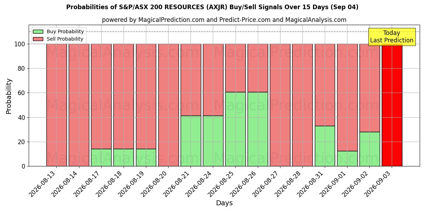Click the red sell segment above 2026-08-25 buy bar

click(235, 68)
